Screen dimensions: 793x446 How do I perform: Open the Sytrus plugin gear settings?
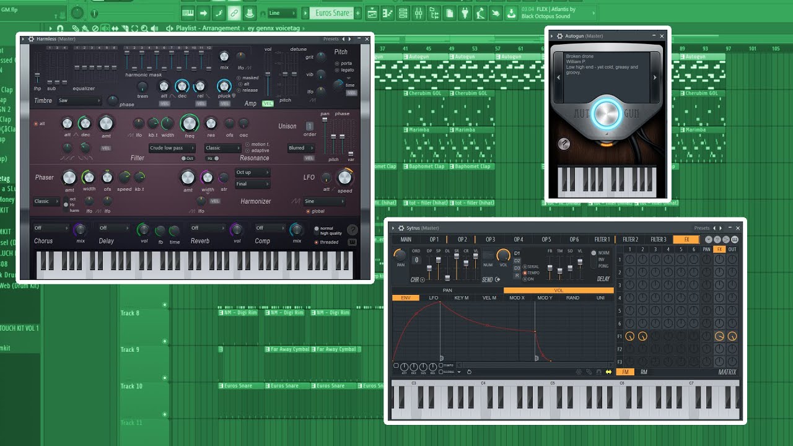coord(400,228)
